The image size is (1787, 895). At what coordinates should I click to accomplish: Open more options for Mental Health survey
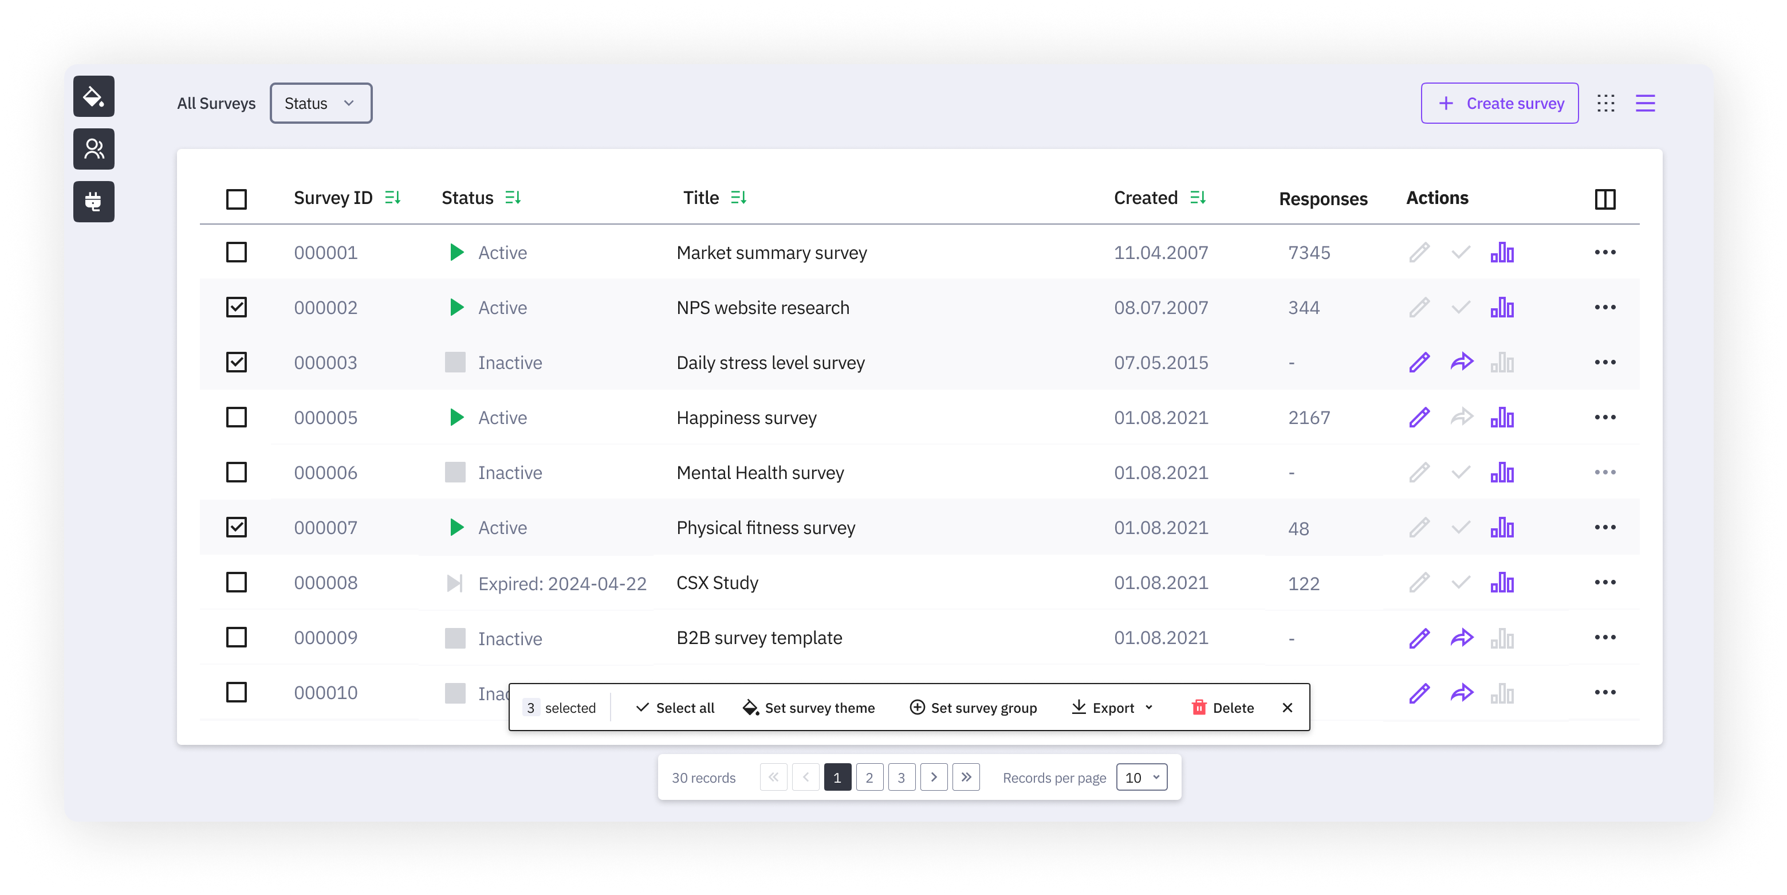tap(1605, 473)
